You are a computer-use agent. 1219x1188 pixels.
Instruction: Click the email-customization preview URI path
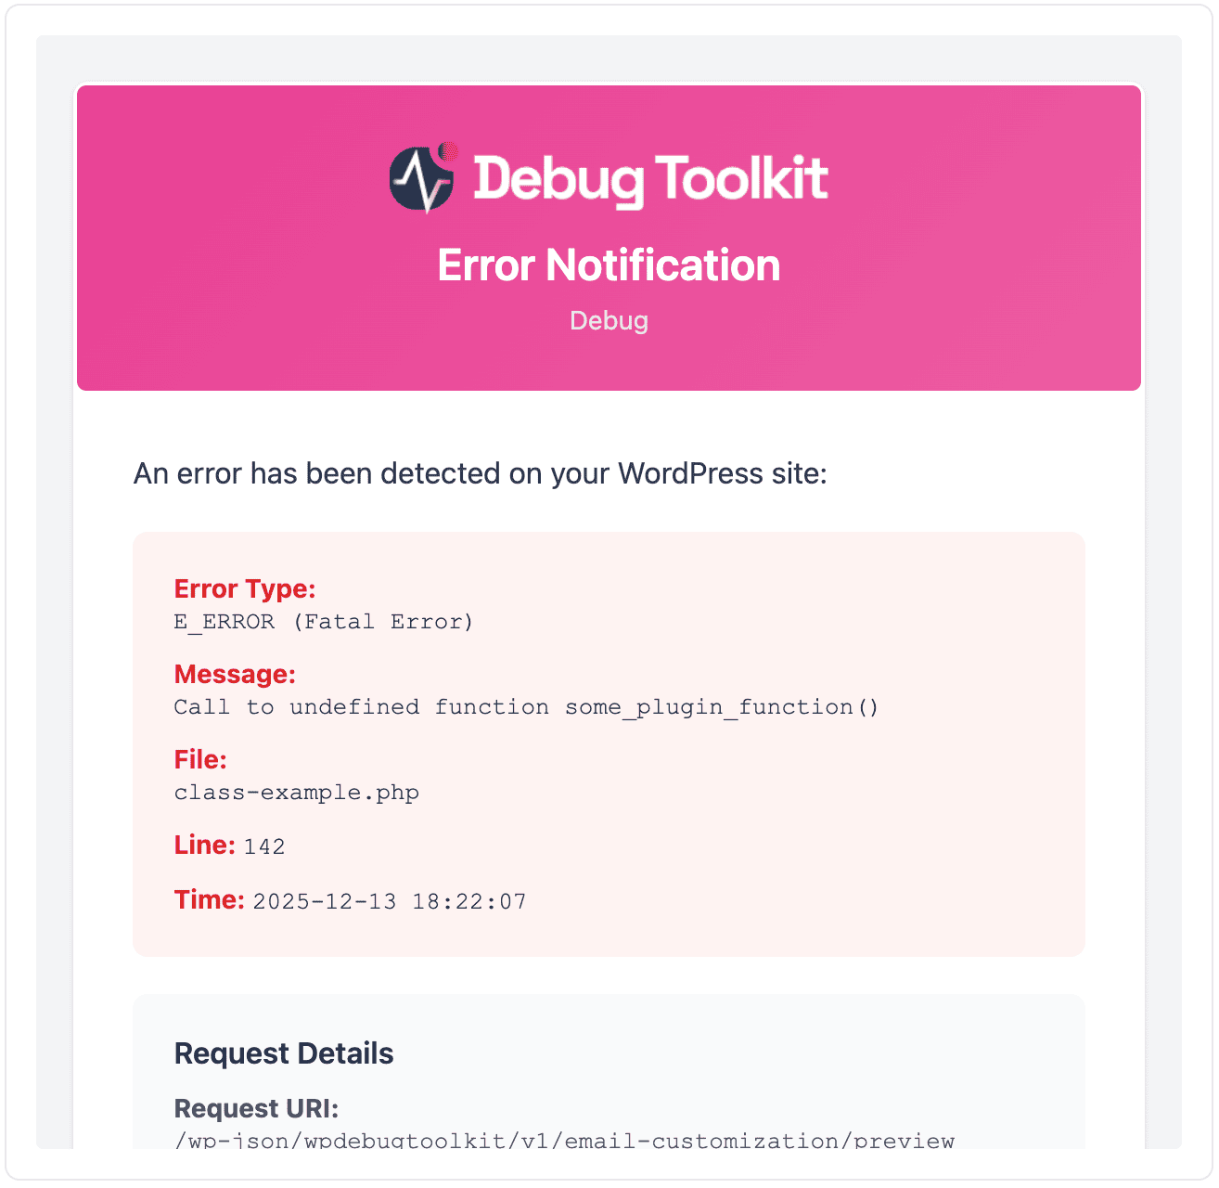[x=564, y=1141]
